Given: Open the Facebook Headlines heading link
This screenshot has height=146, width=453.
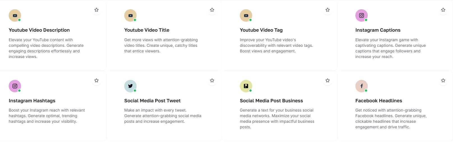Looking at the screenshot, I should pos(379,101).
